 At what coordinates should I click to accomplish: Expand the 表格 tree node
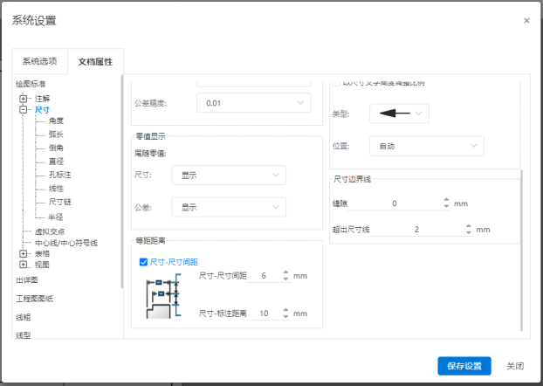coord(24,253)
